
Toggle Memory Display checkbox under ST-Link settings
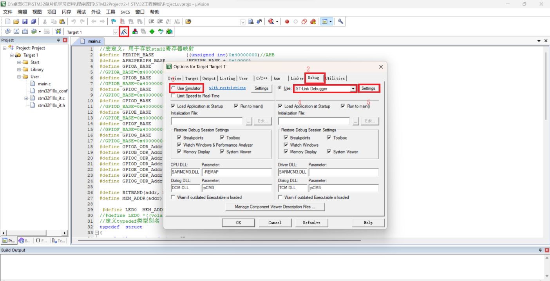[x=286, y=152]
